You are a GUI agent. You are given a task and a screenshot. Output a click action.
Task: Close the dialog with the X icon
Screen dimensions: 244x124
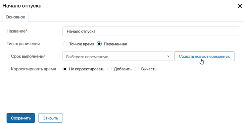click(240, 6)
